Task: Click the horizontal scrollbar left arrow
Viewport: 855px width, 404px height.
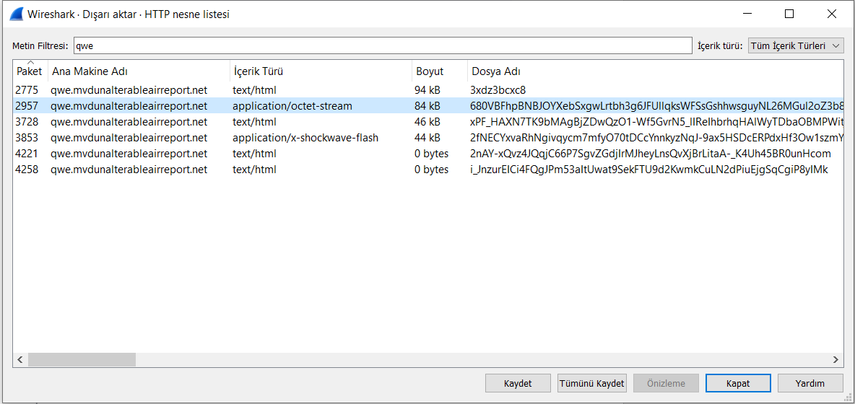Action: pyautogui.click(x=21, y=359)
